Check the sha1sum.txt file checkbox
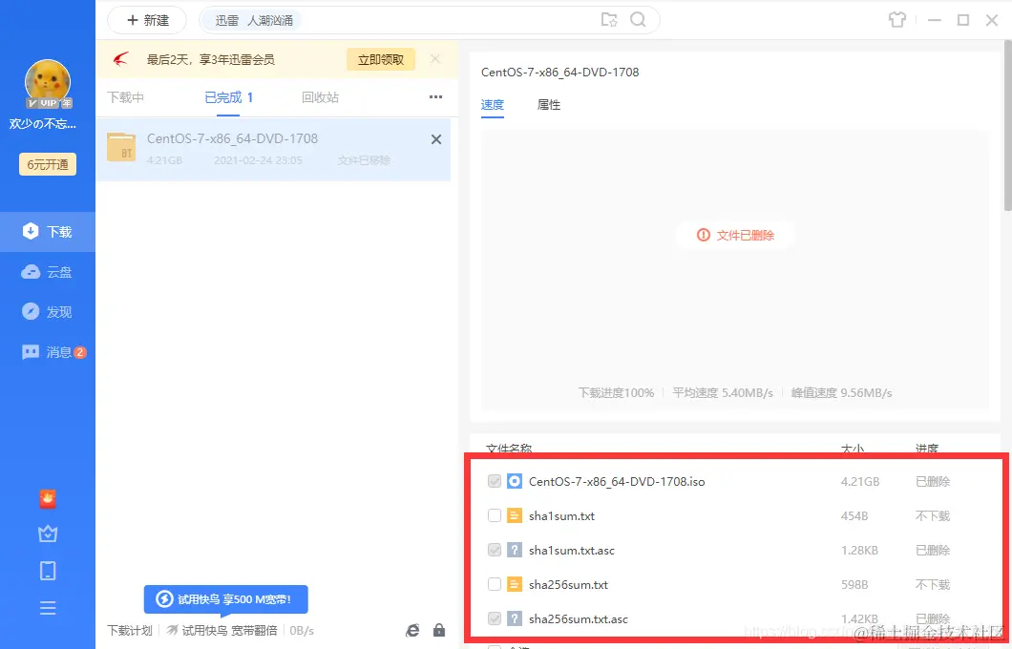The height and width of the screenshot is (649, 1012). [495, 515]
